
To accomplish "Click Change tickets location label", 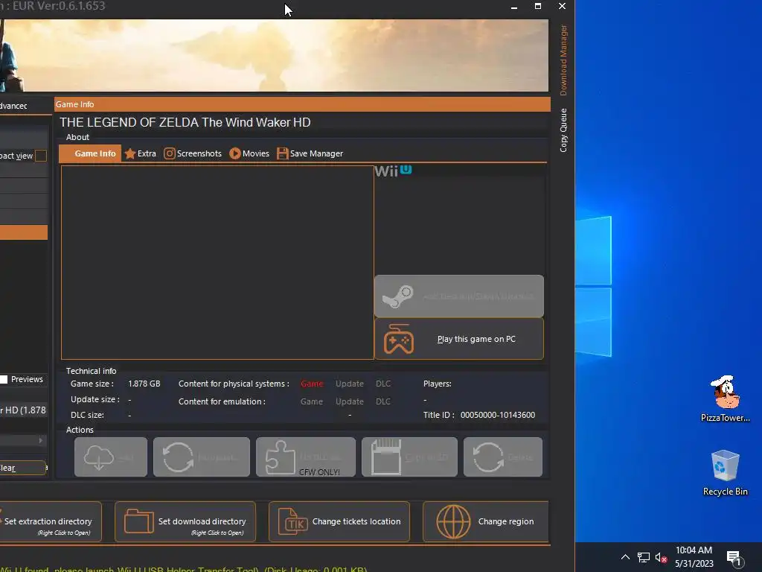I will [356, 521].
